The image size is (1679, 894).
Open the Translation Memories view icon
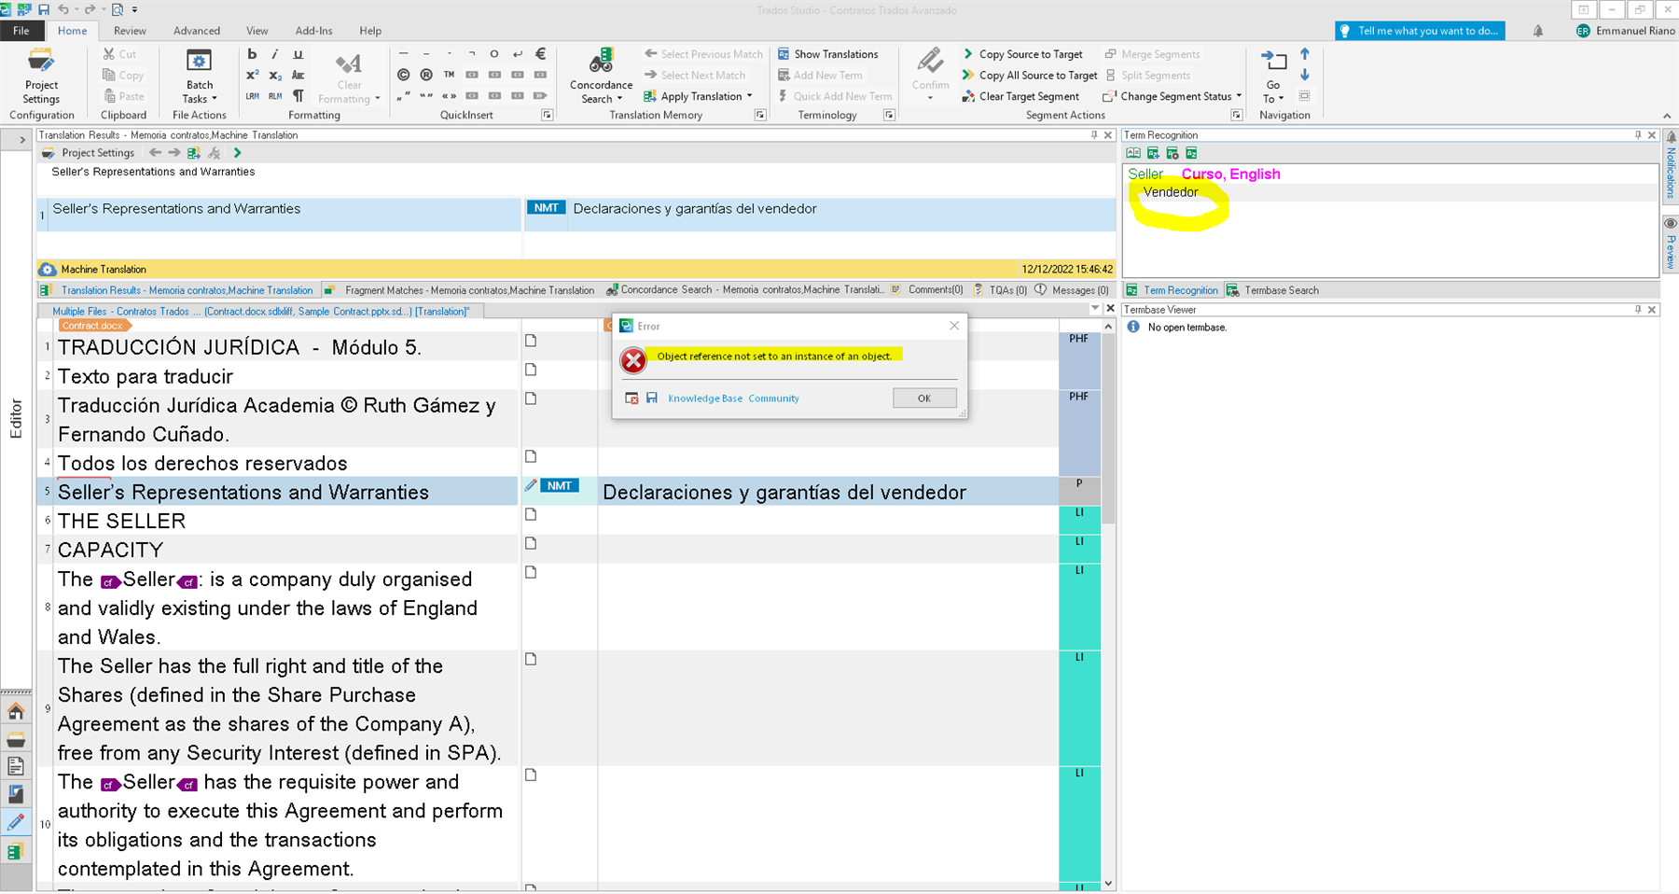16,851
